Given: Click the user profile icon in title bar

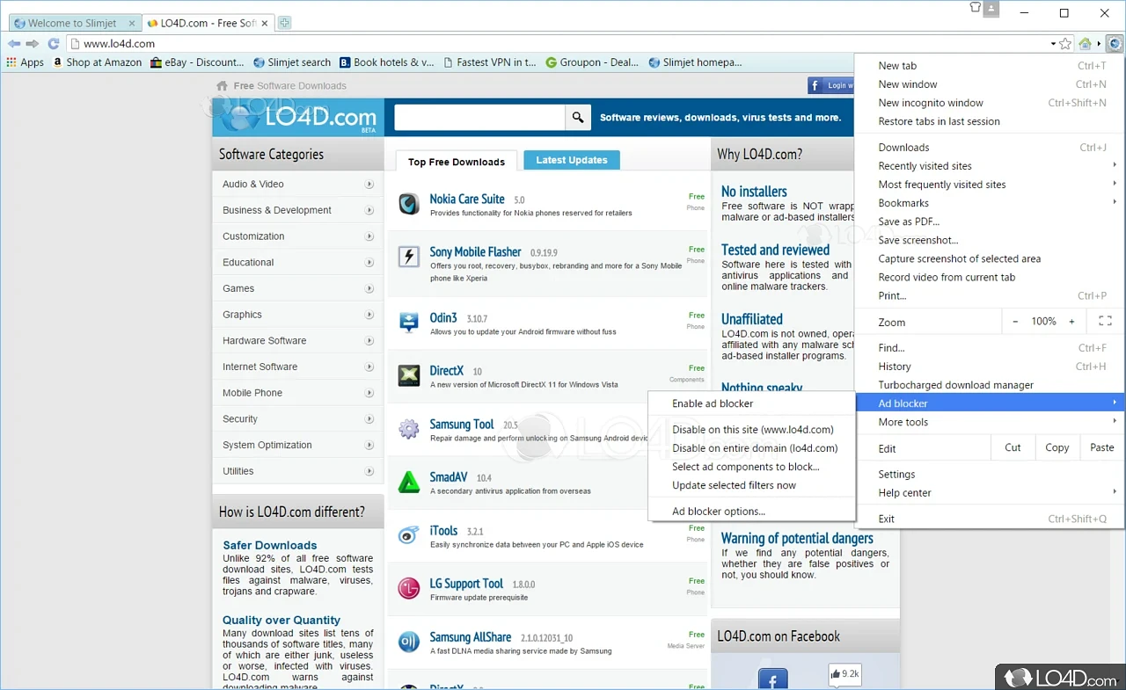Looking at the screenshot, I should 992,8.
